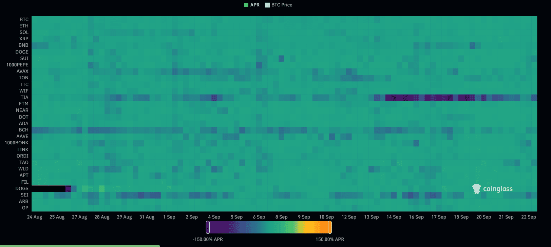Viewport: 551px width, 247px height.
Task: Click the APT row label
Action: click(24, 175)
